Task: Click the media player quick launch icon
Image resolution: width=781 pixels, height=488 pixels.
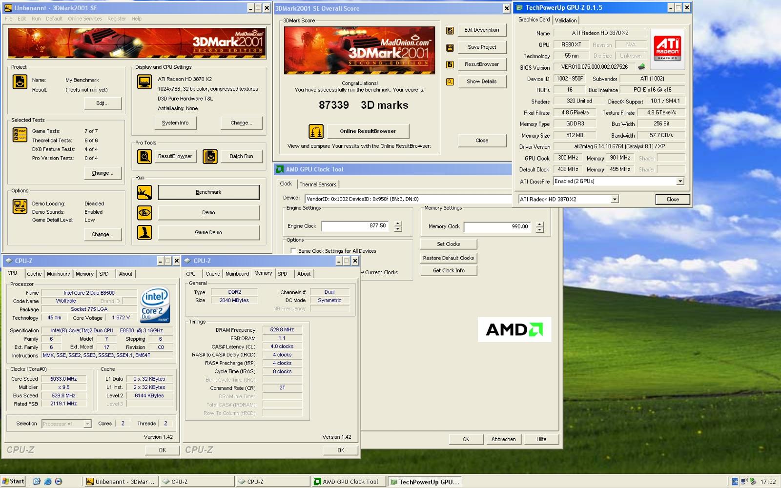Action: (59, 481)
